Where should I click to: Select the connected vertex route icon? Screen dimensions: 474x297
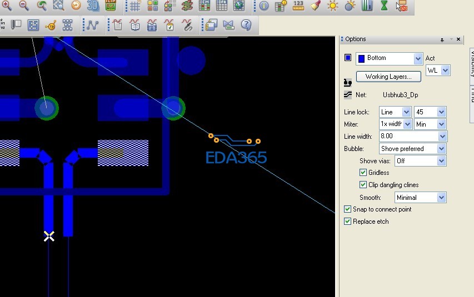tap(92, 25)
